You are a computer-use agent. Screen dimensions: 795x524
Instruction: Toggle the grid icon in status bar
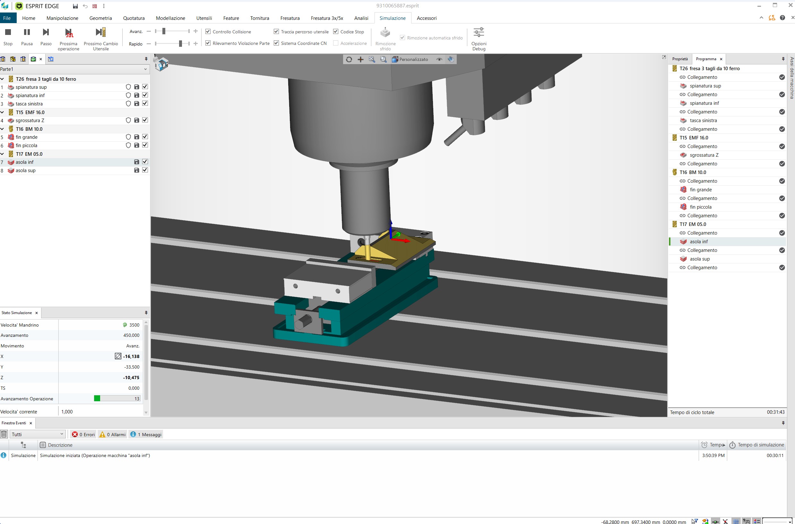coord(736,521)
